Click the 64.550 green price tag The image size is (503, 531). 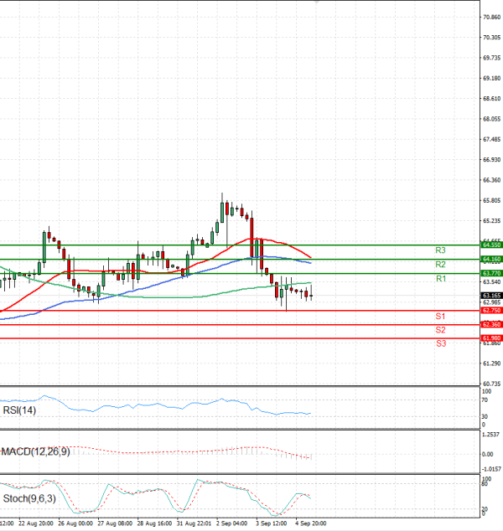[x=491, y=245]
